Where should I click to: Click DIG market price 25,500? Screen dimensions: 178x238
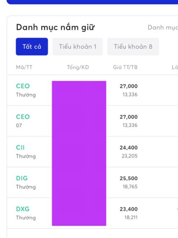coord(128,178)
